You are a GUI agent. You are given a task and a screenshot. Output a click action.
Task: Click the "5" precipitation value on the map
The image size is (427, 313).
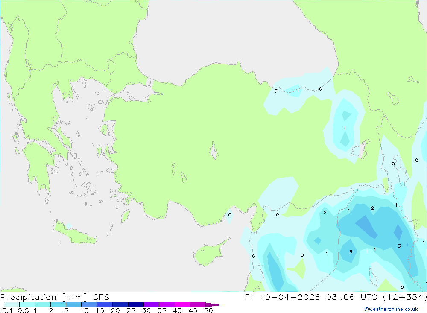(x=351, y=252)
